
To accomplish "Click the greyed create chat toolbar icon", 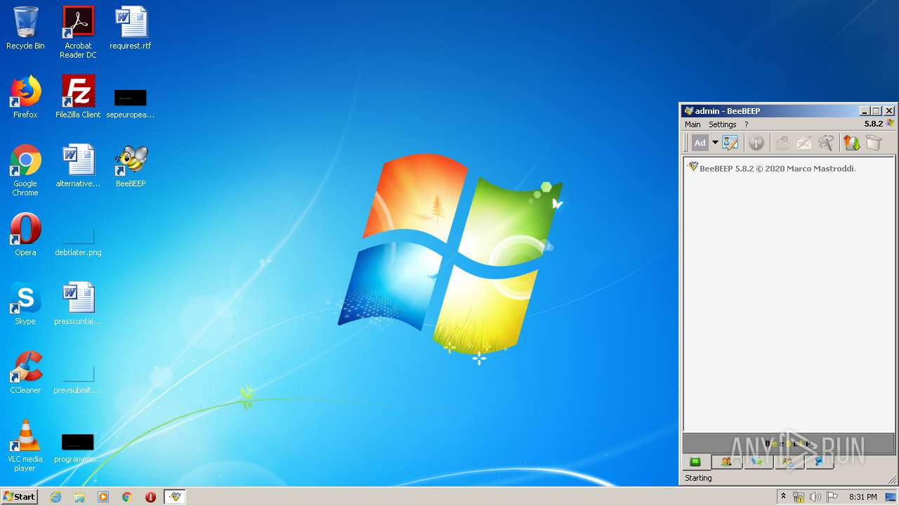I will coord(782,143).
